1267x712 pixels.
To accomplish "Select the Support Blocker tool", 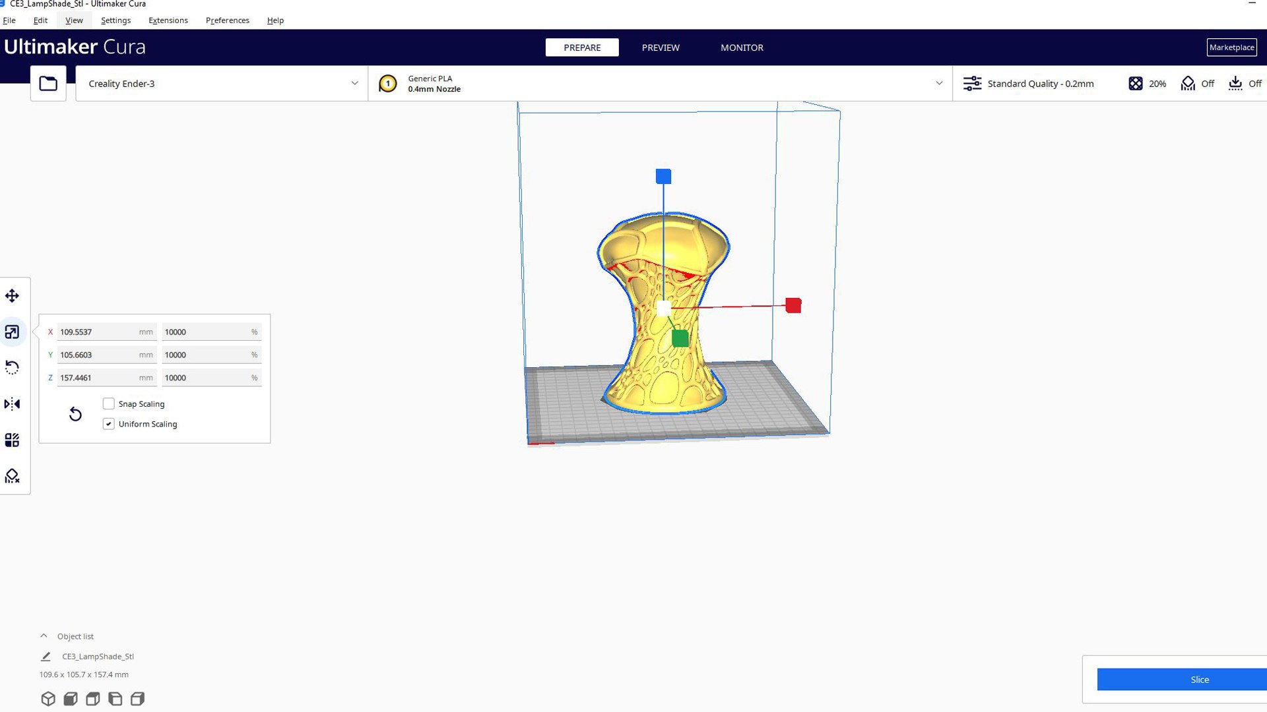I will 12,476.
